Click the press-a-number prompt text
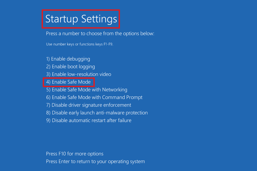 (x=100, y=34)
